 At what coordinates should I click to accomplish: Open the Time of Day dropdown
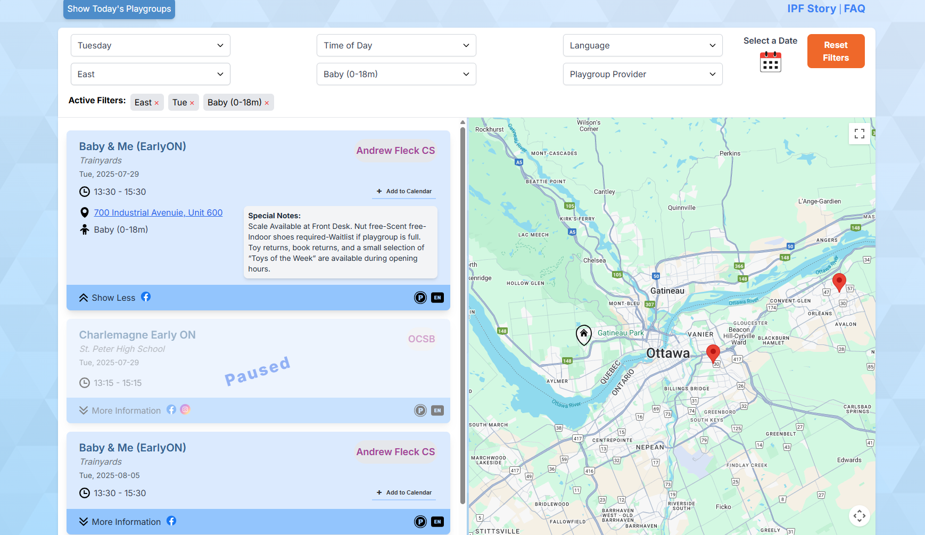tap(397, 45)
